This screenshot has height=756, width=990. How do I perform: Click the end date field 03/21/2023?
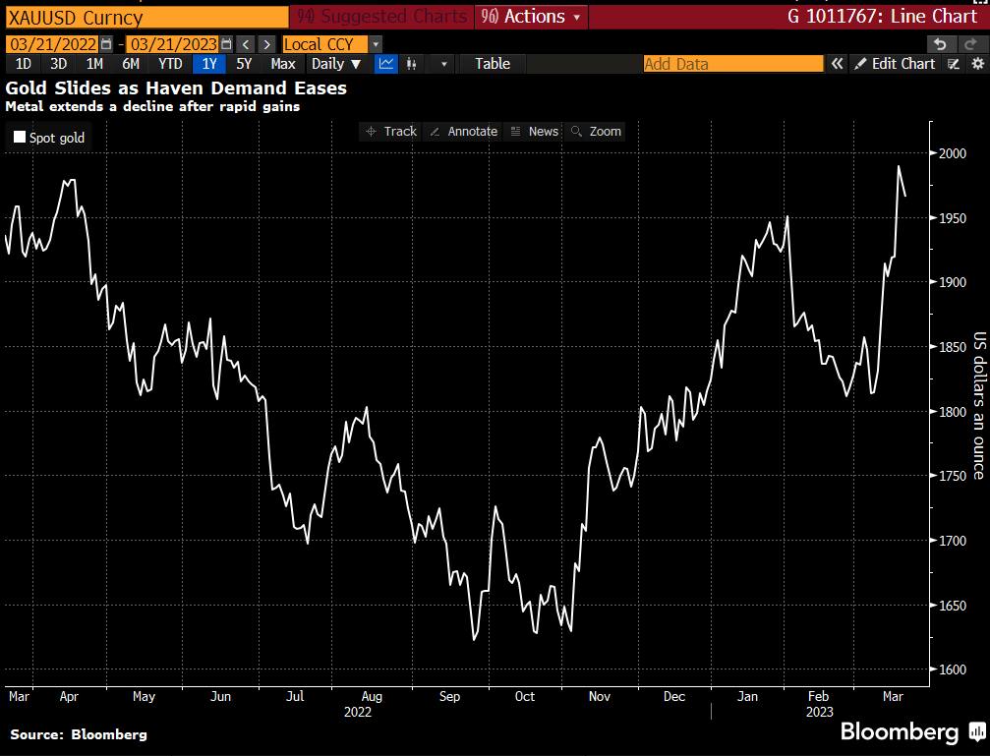click(x=172, y=44)
